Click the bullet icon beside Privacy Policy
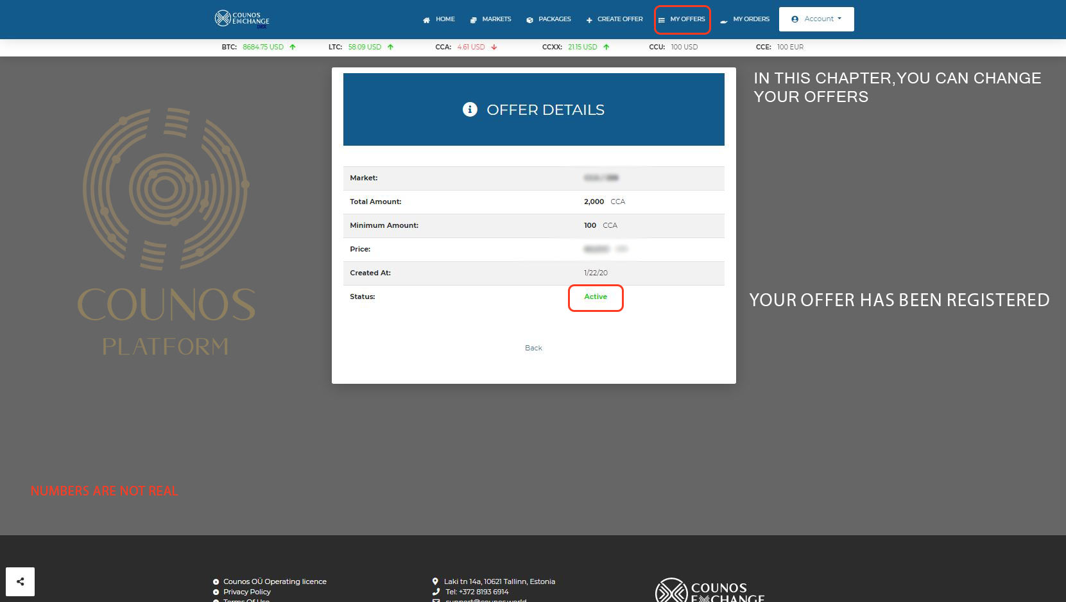The image size is (1066, 602). 216,592
